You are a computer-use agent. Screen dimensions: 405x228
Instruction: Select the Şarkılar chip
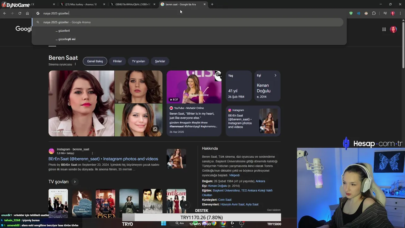pyautogui.click(x=160, y=61)
